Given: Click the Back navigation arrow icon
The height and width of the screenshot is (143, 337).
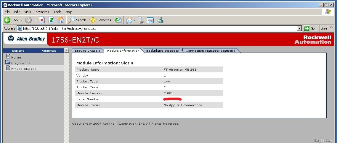Looking at the screenshot, I should click(7, 20).
